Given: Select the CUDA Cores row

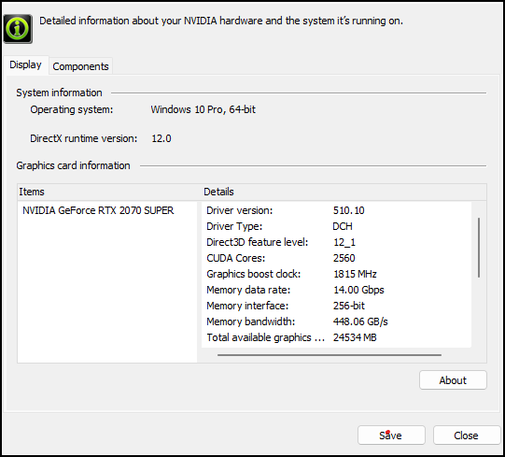Looking at the screenshot, I should (336, 258).
